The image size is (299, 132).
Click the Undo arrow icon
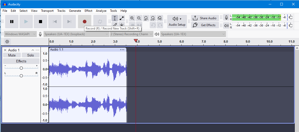153,25
